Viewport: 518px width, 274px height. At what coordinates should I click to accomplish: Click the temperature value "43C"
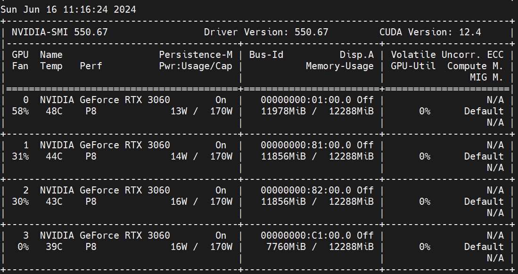point(54,201)
